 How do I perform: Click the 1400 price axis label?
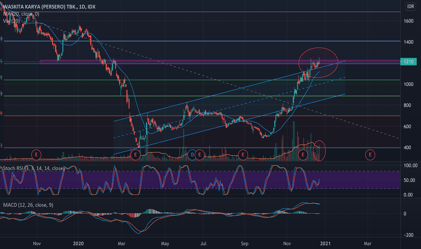pyautogui.click(x=409, y=42)
